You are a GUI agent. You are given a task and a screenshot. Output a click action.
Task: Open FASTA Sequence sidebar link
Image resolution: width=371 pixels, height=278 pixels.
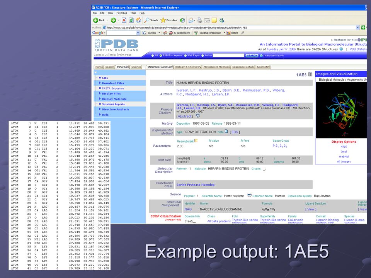click(x=113, y=88)
